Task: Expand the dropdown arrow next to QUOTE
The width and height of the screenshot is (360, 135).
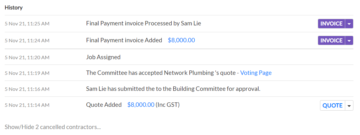Action: click(349, 106)
